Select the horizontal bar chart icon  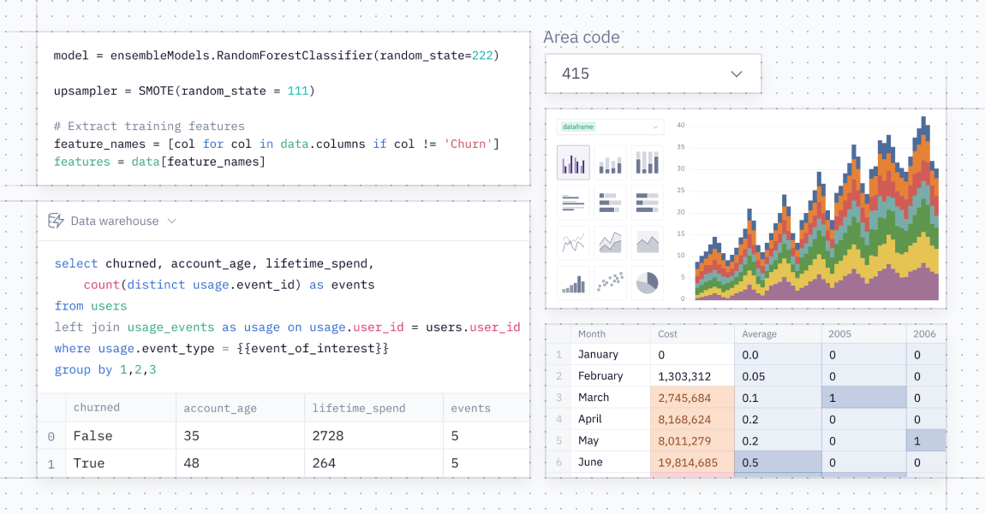573,203
